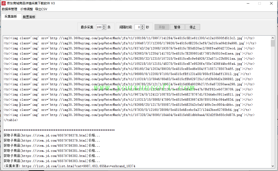
Task: Increase the 最多采集 count with up arrow
Action: pyautogui.click(x=104, y=26)
